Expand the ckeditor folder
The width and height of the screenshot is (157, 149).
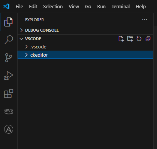point(85,55)
